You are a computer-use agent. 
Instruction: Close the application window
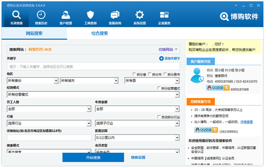258,5
